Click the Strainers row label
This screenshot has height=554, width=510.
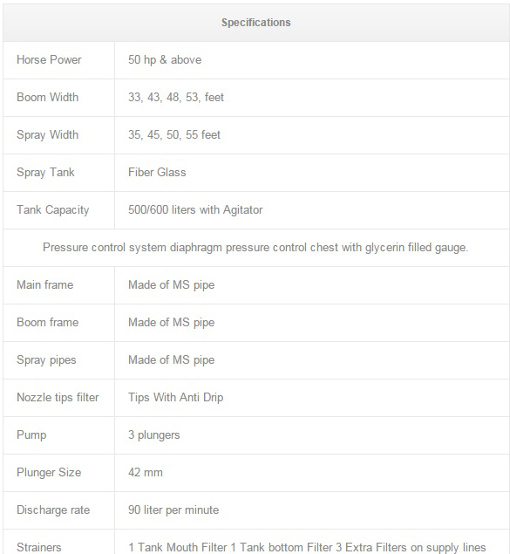coord(39,547)
